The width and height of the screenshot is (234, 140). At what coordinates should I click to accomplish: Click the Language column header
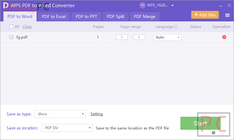coord(164,27)
